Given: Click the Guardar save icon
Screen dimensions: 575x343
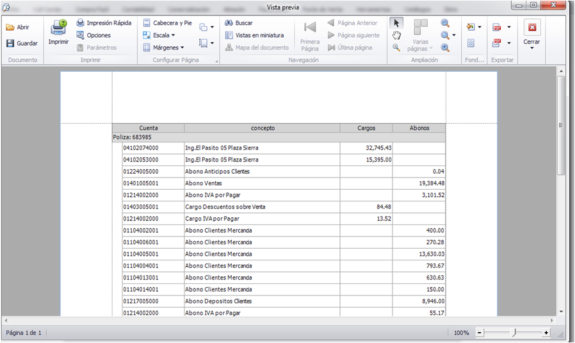Looking at the screenshot, I should (10, 43).
